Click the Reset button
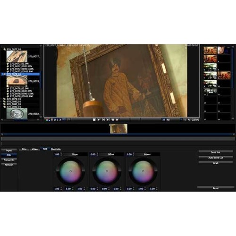236x236 pixels. pyautogui.click(x=216, y=188)
